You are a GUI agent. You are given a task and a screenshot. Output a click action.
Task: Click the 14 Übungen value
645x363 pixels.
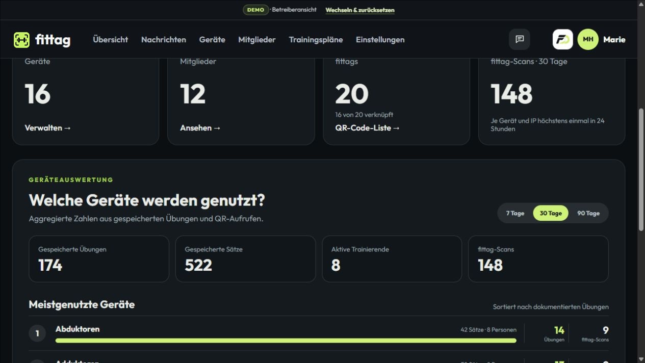tap(559, 330)
